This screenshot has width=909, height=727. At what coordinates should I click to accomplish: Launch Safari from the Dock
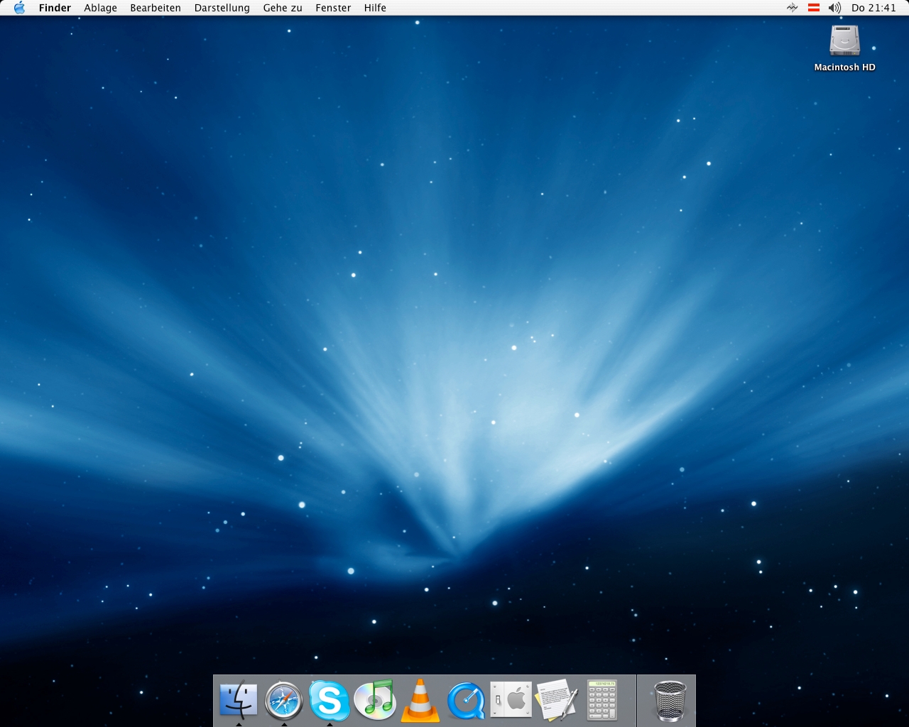pos(284,700)
